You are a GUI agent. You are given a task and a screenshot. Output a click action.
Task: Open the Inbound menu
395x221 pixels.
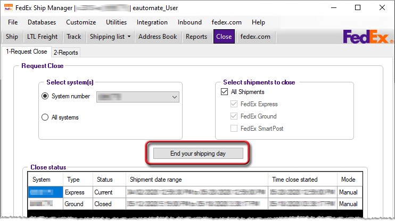tap(190, 22)
